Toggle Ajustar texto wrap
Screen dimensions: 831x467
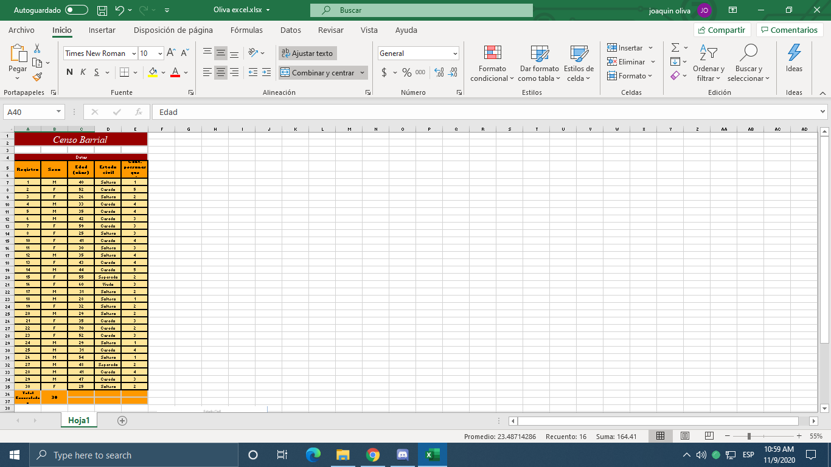tap(307, 53)
